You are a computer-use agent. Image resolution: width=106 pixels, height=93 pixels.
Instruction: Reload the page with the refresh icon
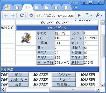[x=22, y=15]
